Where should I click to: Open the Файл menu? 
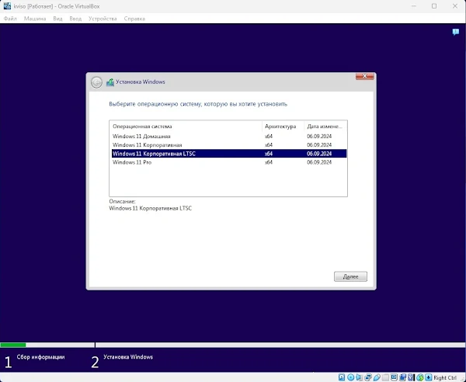click(10, 19)
